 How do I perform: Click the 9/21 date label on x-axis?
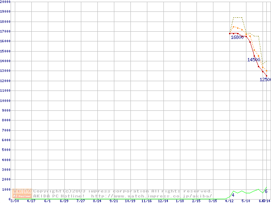(x=113, y=201)
